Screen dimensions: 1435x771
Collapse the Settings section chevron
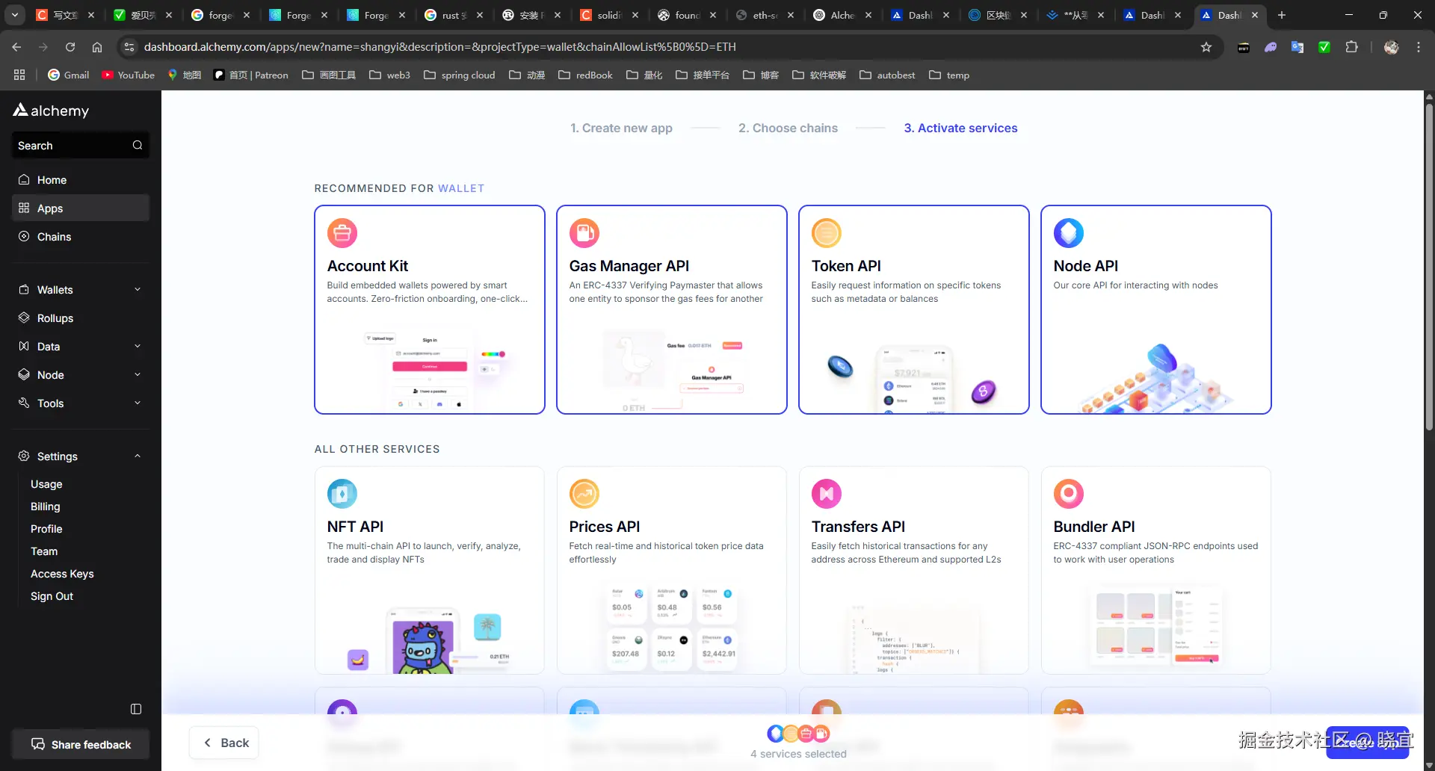138,456
